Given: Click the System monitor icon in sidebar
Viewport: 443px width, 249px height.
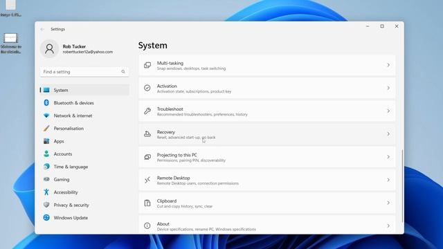Looking at the screenshot, I should coord(46,90).
